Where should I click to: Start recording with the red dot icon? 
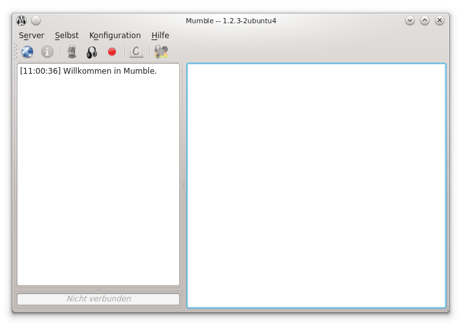112,52
